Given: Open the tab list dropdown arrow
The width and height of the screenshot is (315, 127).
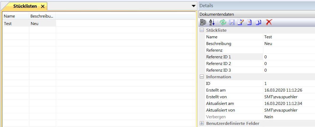Looking at the screenshot, I should tap(194, 6).
